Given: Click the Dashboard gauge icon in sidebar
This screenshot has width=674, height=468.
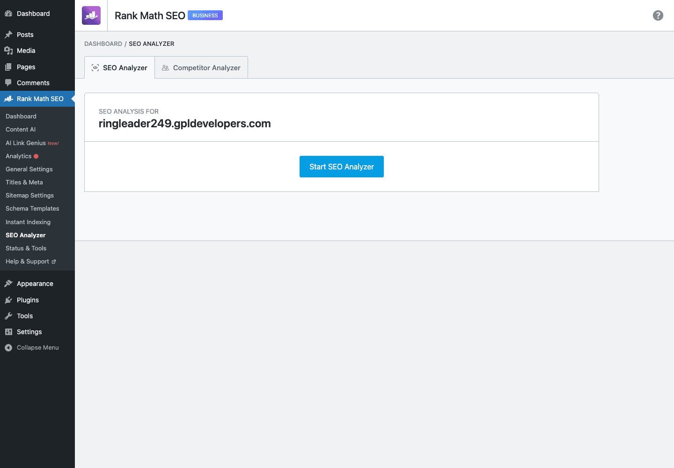Looking at the screenshot, I should pyautogui.click(x=8, y=14).
